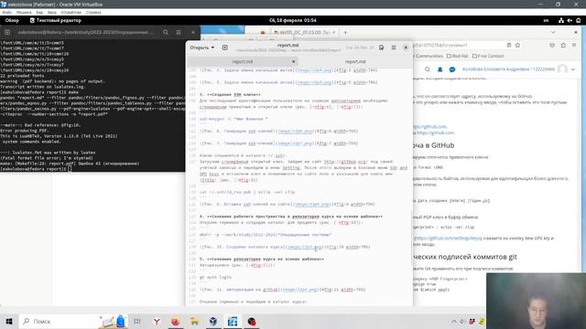
Task: Open the terminal hamburger menu
Action: (179, 33)
